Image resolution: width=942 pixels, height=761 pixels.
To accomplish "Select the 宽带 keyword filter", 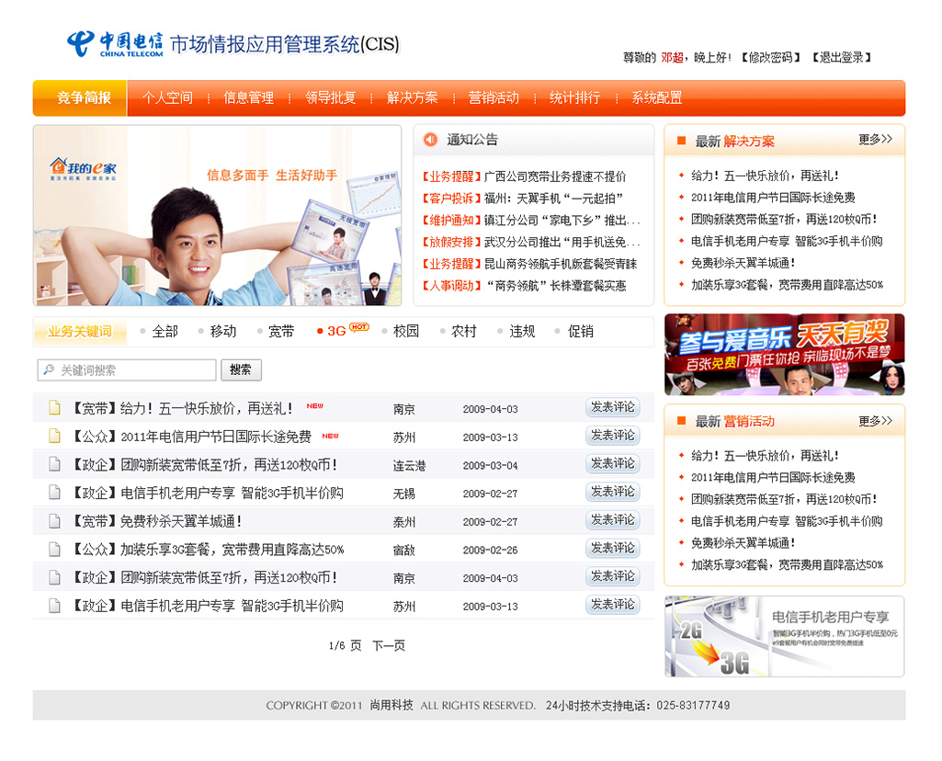I will (280, 331).
